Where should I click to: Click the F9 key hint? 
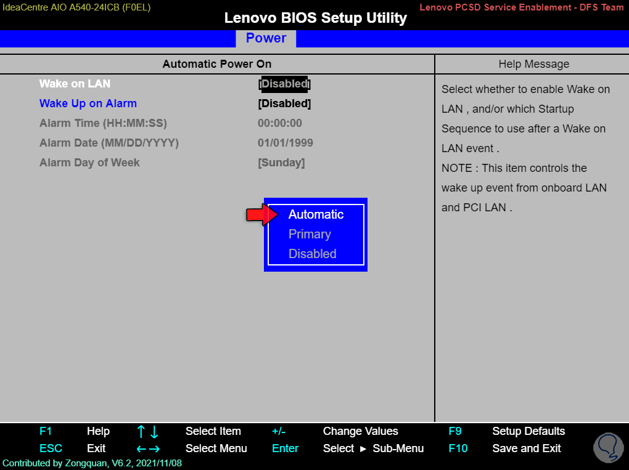[455, 431]
